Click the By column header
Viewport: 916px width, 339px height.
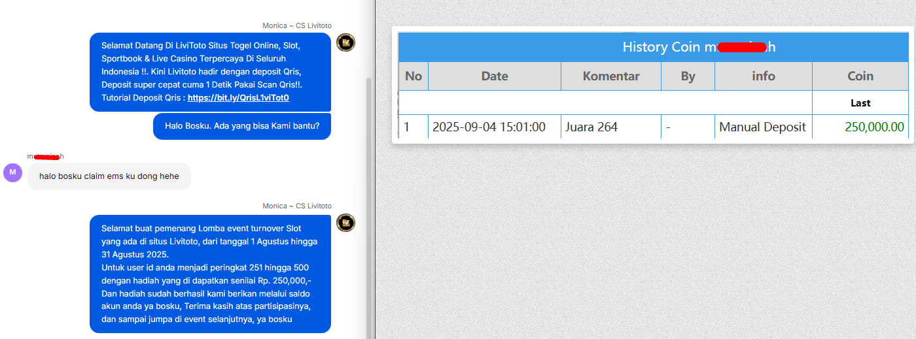[x=688, y=76]
